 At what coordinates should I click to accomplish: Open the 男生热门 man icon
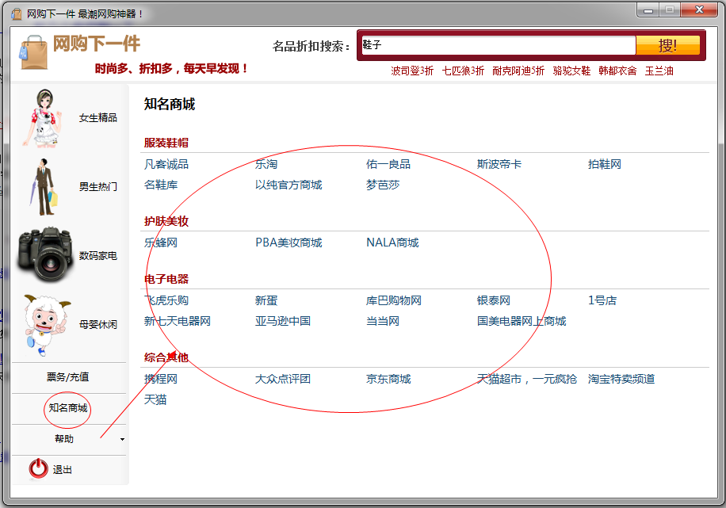pyautogui.click(x=44, y=187)
